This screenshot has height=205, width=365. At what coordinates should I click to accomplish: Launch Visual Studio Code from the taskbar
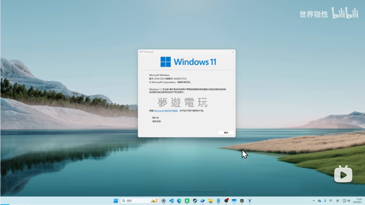click(171, 201)
